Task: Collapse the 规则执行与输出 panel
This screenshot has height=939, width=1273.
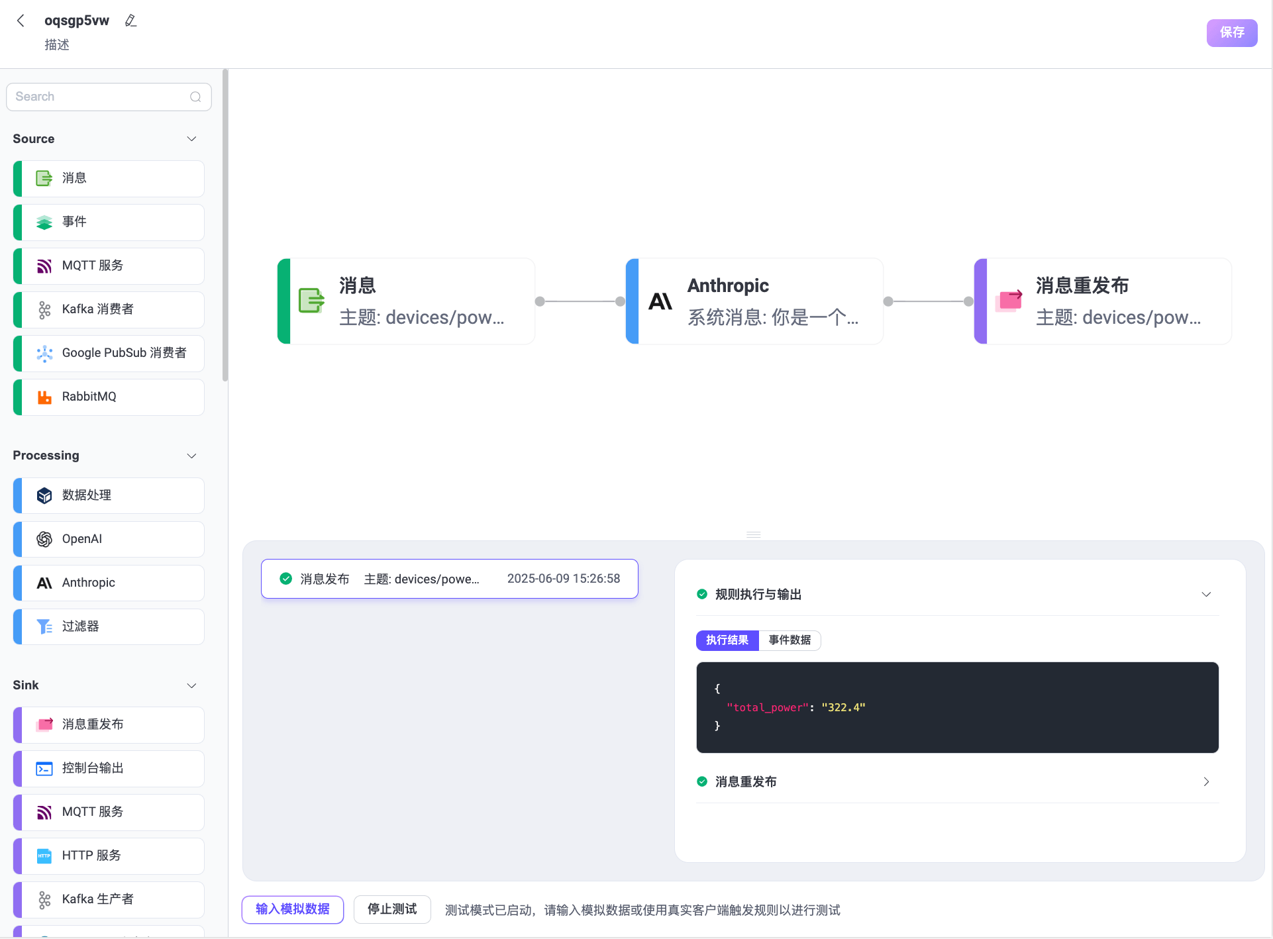Action: pyautogui.click(x=1206, y=594)
